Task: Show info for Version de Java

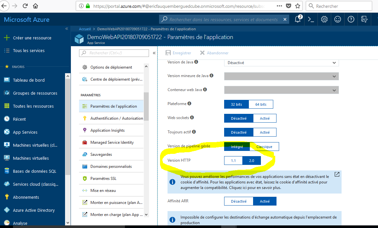Action: (x=196, y=62)
